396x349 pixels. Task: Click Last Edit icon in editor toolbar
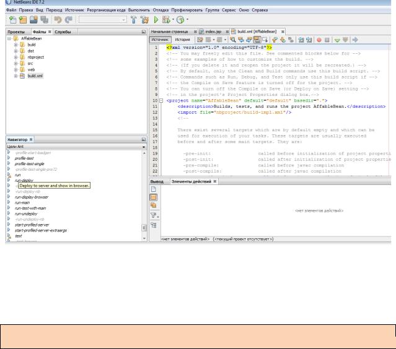(x=200, y=40)
